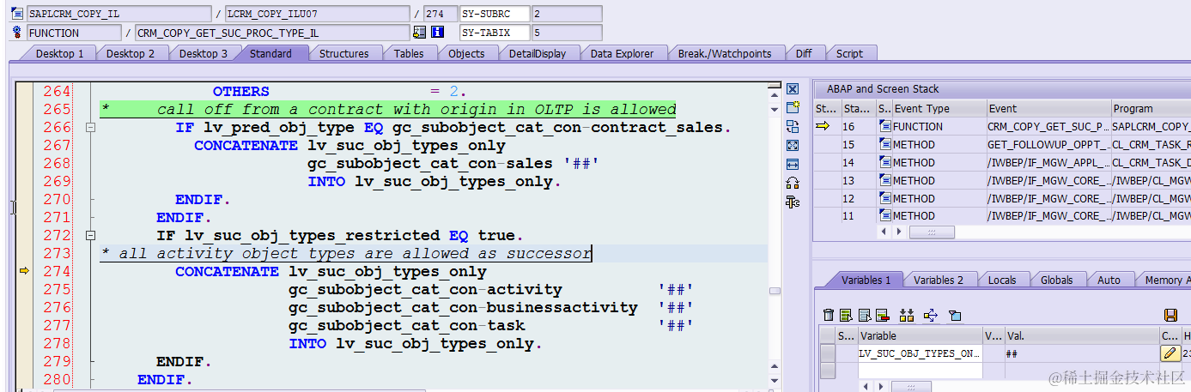Click the empty variable name cell
The width and height of the screenshot is (1191, 392).
coord(921,371)
